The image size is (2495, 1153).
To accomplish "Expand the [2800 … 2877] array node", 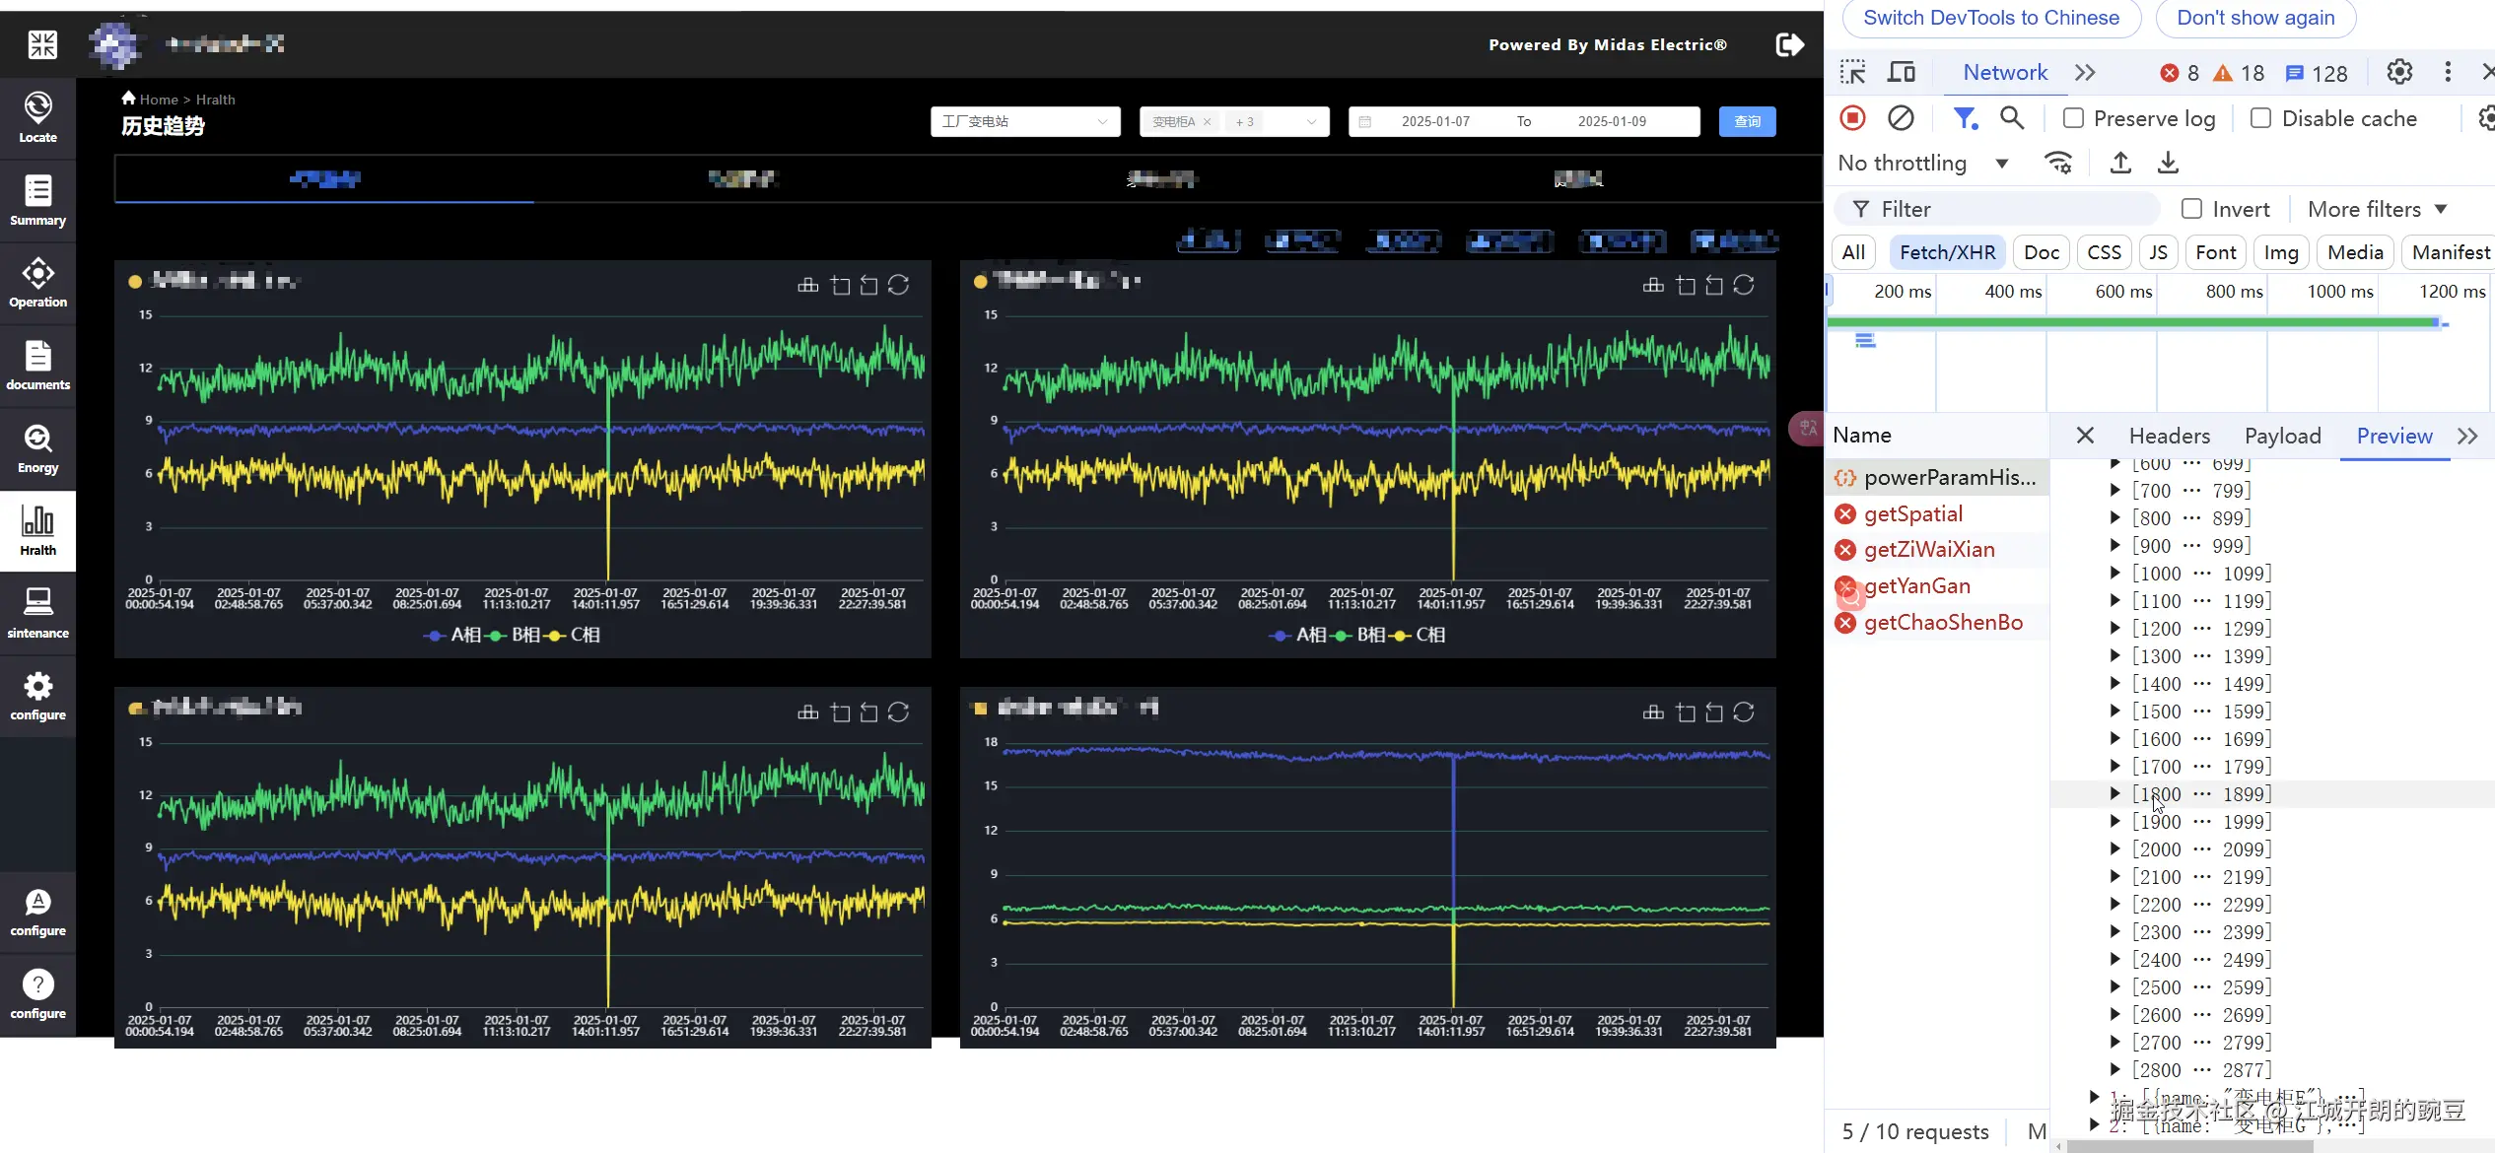I will (x=2114, y=1069).
